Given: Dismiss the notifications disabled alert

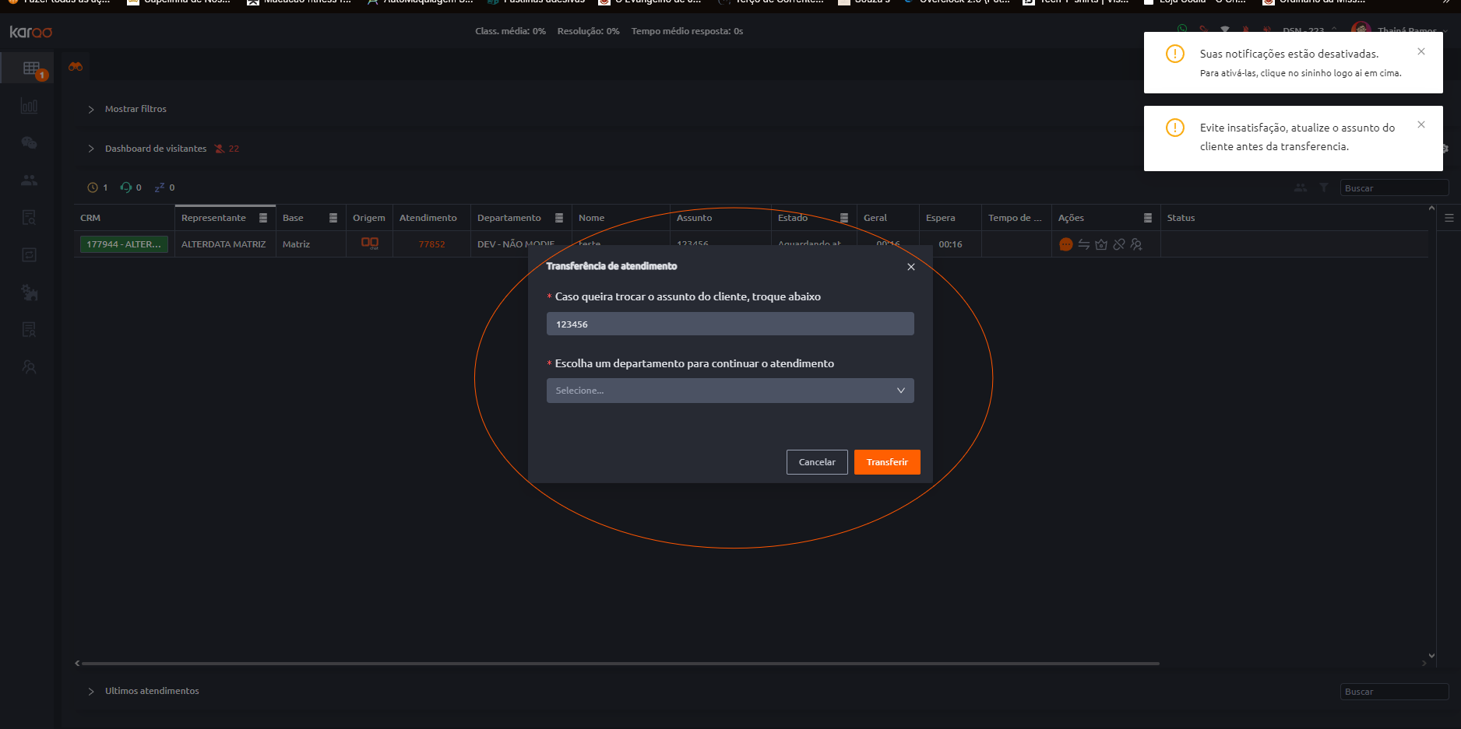Looking at the screenshot, I should pyautogui.click(x=1421, y=52).
